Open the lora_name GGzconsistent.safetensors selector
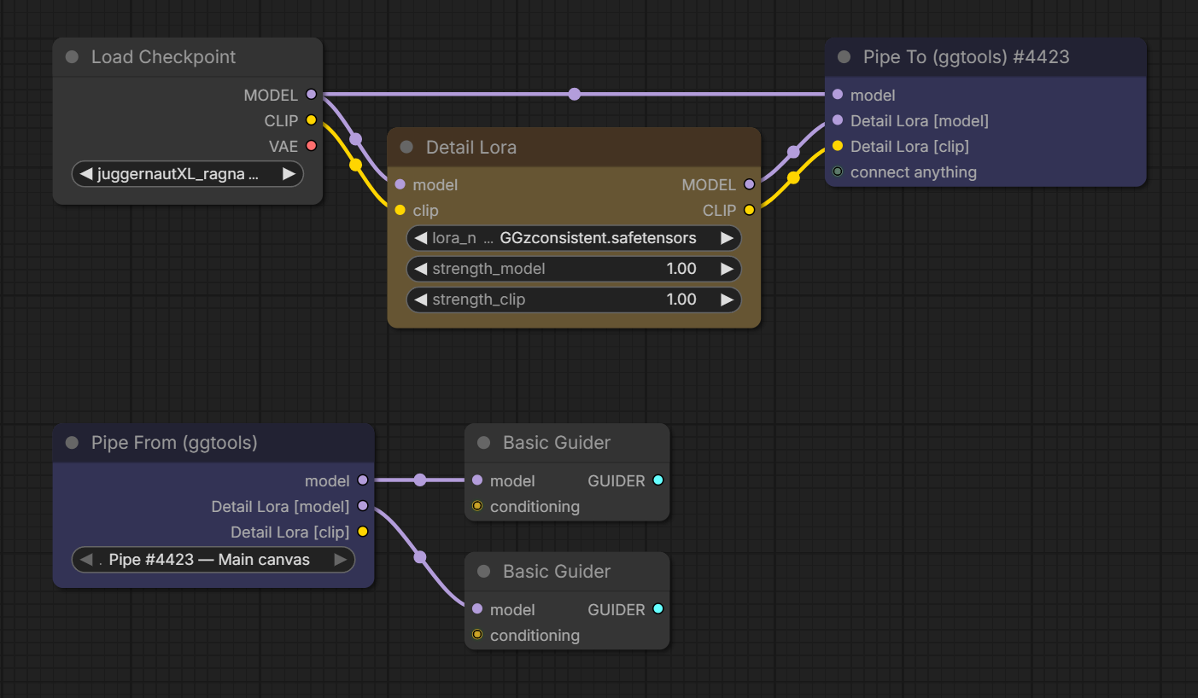This screenshot has width=1198, height=698. tap(574, 238)
